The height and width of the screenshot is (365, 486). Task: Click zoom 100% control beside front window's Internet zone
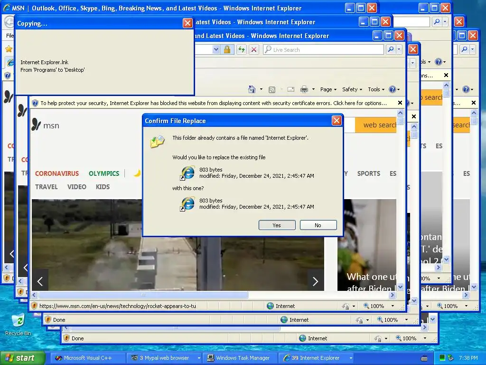coord(374,306)
